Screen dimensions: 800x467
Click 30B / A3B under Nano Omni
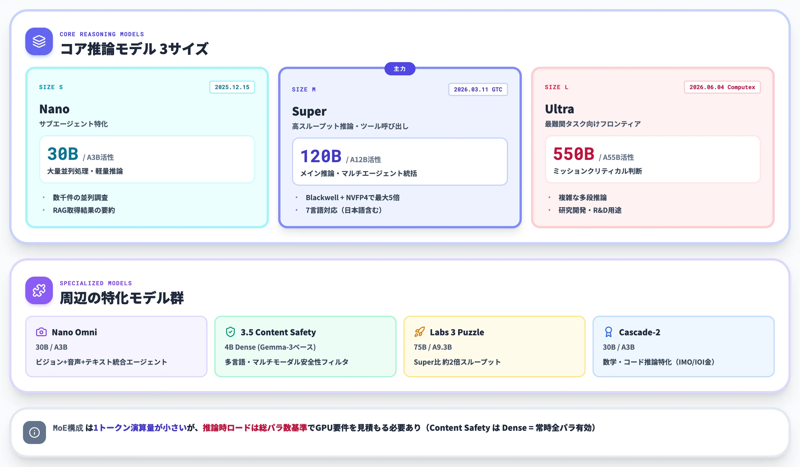tap(51, 347)
